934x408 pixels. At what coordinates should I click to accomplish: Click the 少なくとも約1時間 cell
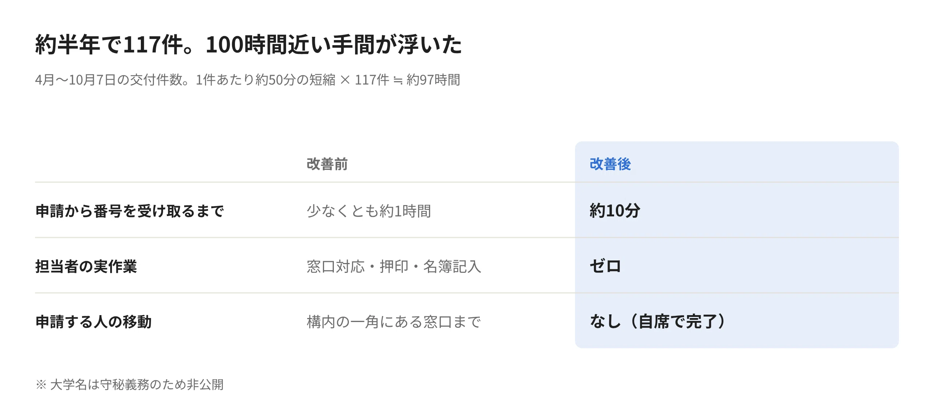369,211
